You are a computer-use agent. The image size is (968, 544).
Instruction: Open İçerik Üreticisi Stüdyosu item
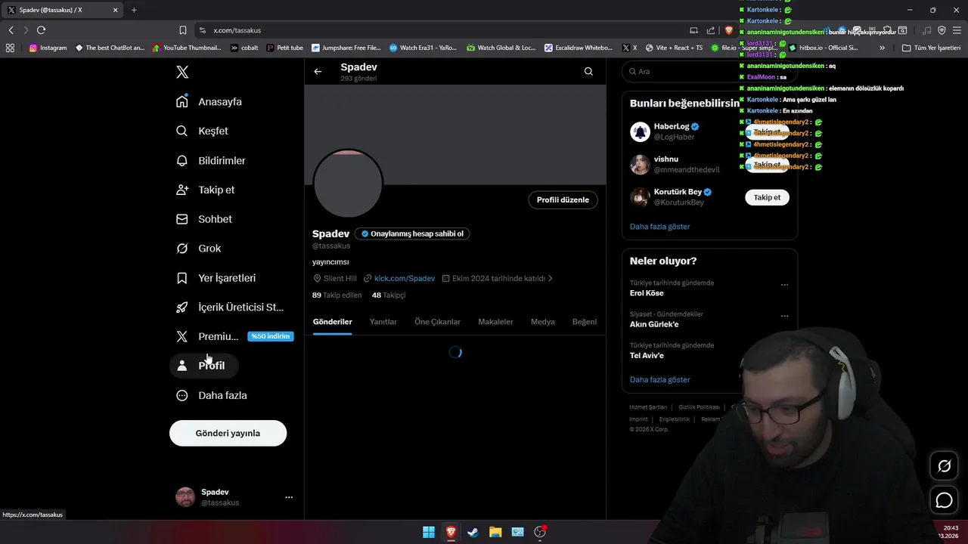(x=230, y=308)
